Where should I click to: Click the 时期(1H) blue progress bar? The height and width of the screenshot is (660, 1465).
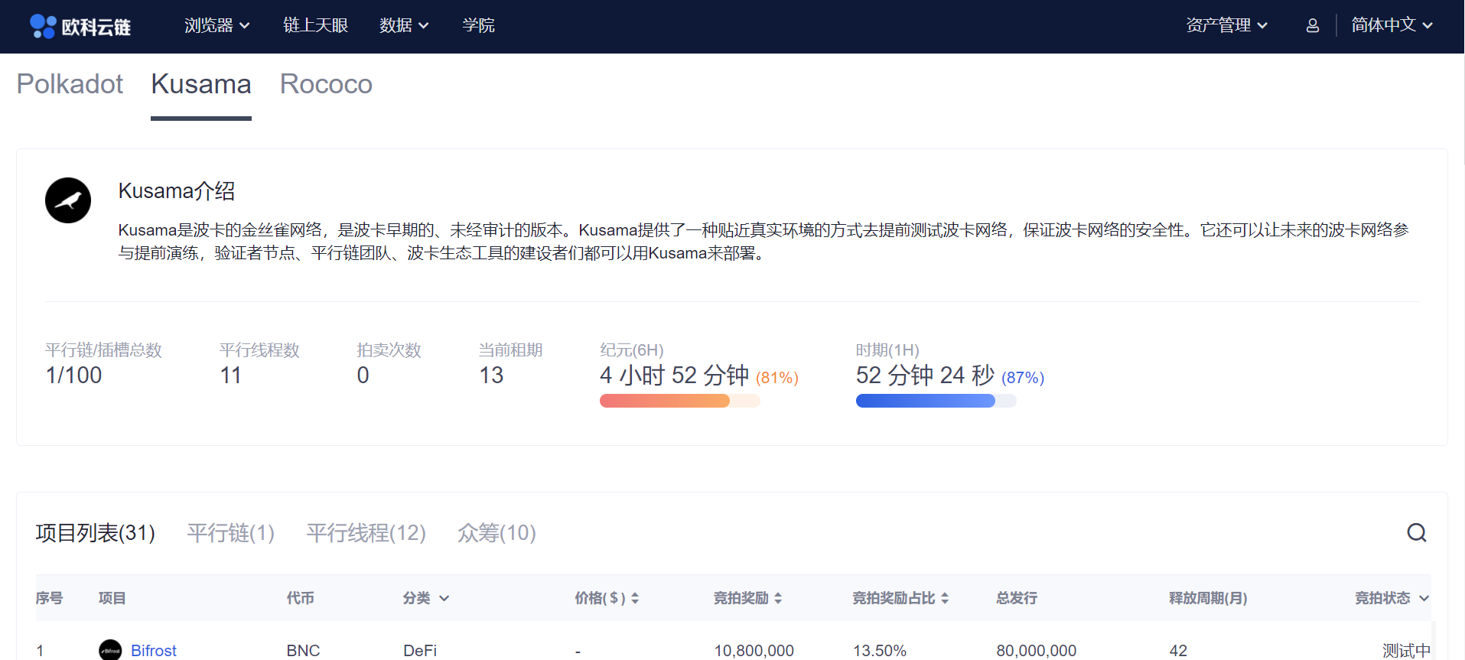tap(936, 401)
